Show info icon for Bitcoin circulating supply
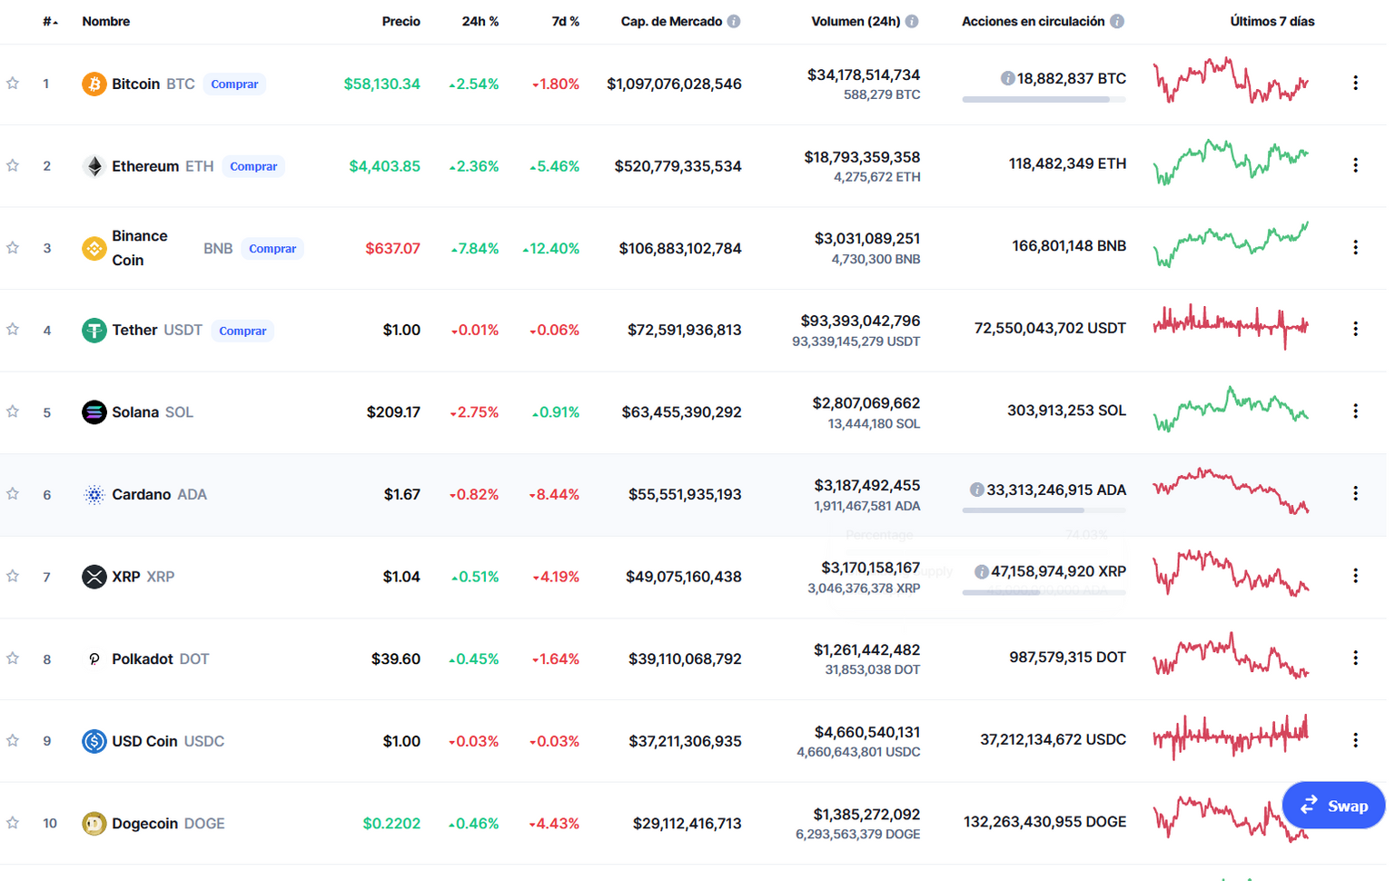Image resolution: width=1395 pixels, height=881 pixels. click(1007, 79)
